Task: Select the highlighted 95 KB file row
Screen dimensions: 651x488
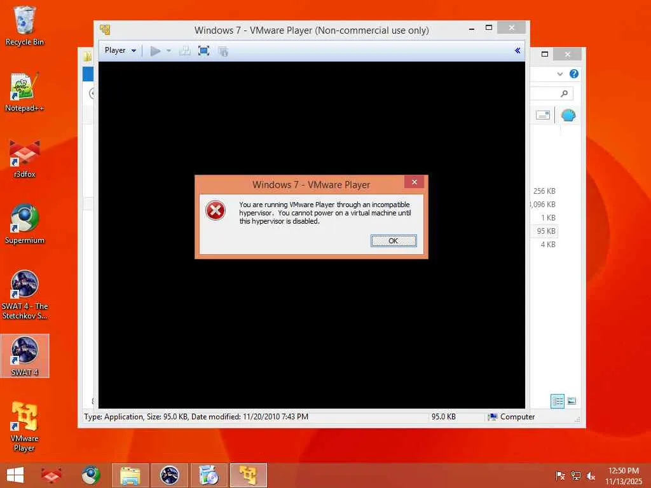Action: point(544,231)
